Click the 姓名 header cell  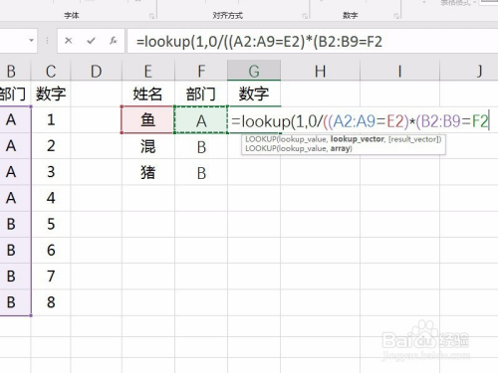pos(148,93)
